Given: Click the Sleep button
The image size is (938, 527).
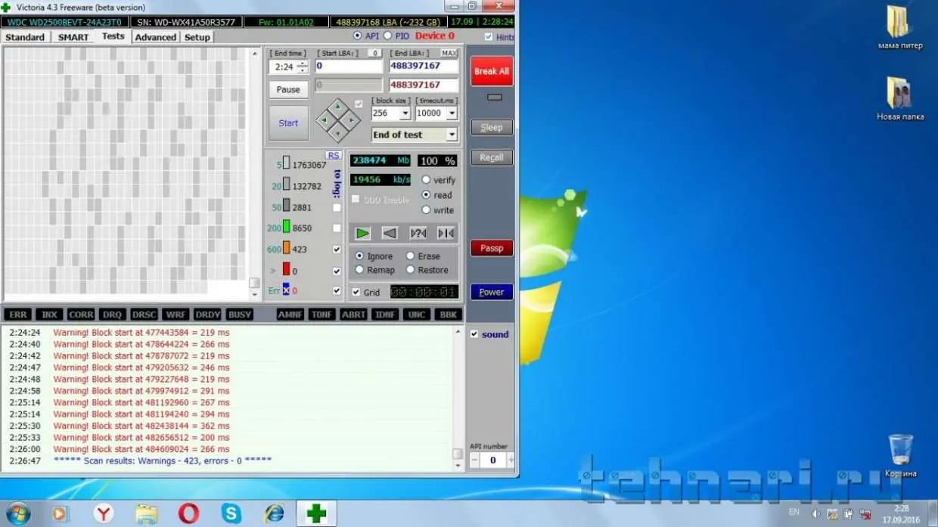Looking at the screenshot, I should pos(492,128).
